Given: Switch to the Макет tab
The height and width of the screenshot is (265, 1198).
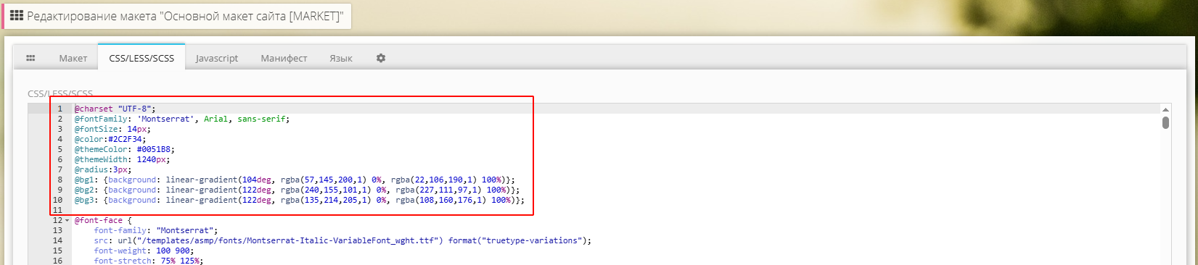Looking at the screenshot, I should (x=73, y=58).
